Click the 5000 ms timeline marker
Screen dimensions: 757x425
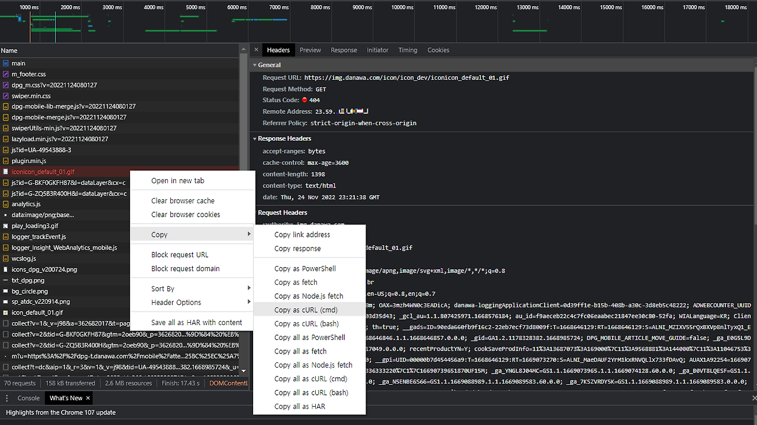[x=195, y=7]
